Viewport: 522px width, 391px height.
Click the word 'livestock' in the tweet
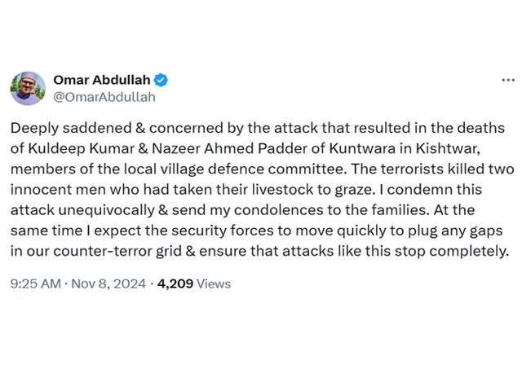[x=282, y=190]
